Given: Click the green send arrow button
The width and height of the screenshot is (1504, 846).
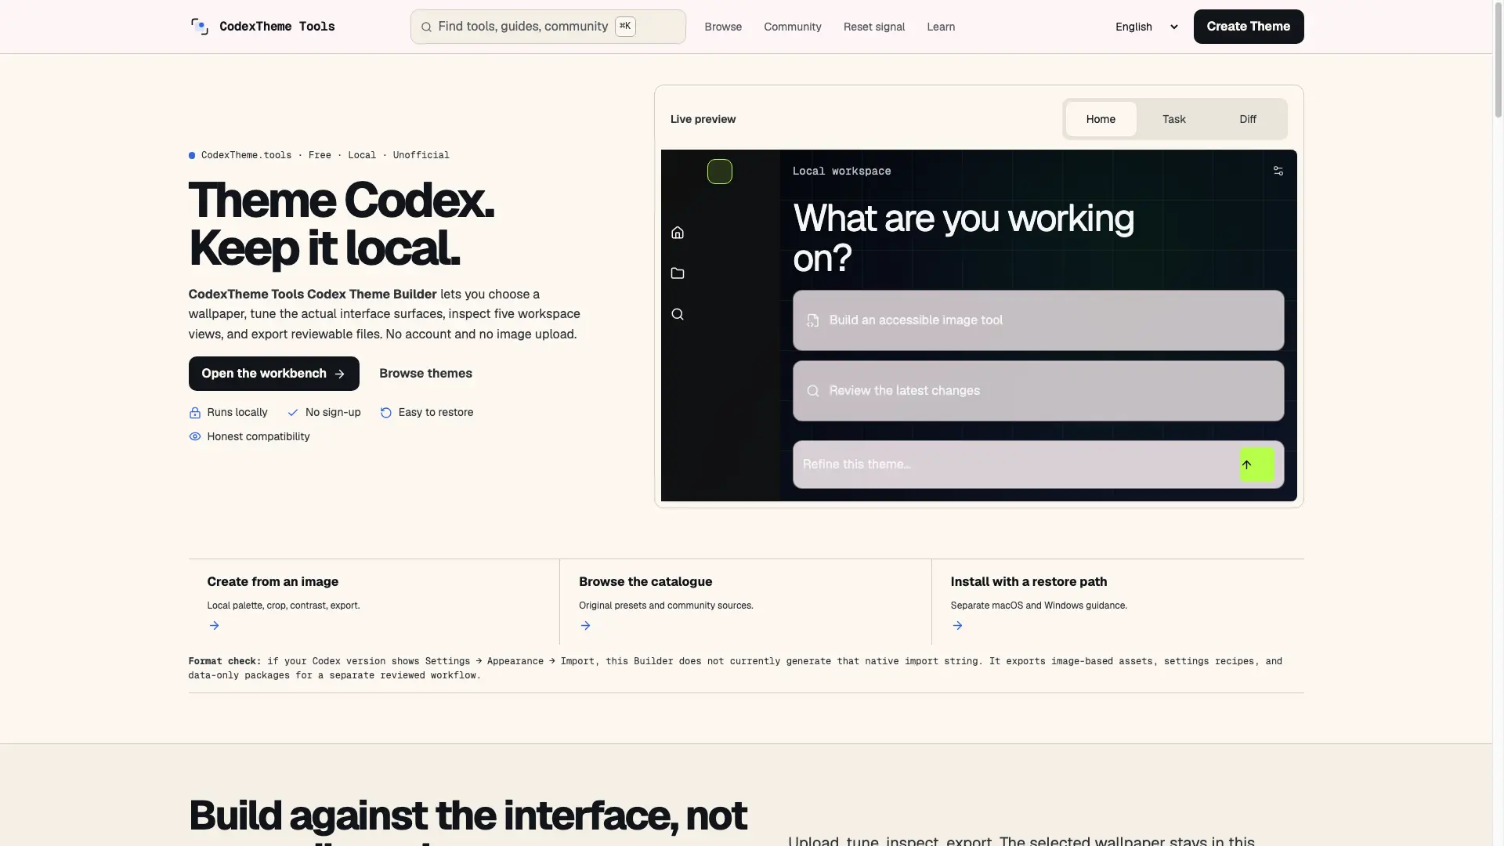Looking at the screenshot, I should 1256,465.
